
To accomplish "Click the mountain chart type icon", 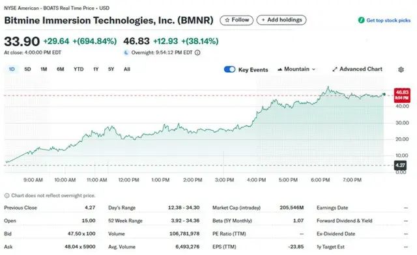I will point(280,70).
